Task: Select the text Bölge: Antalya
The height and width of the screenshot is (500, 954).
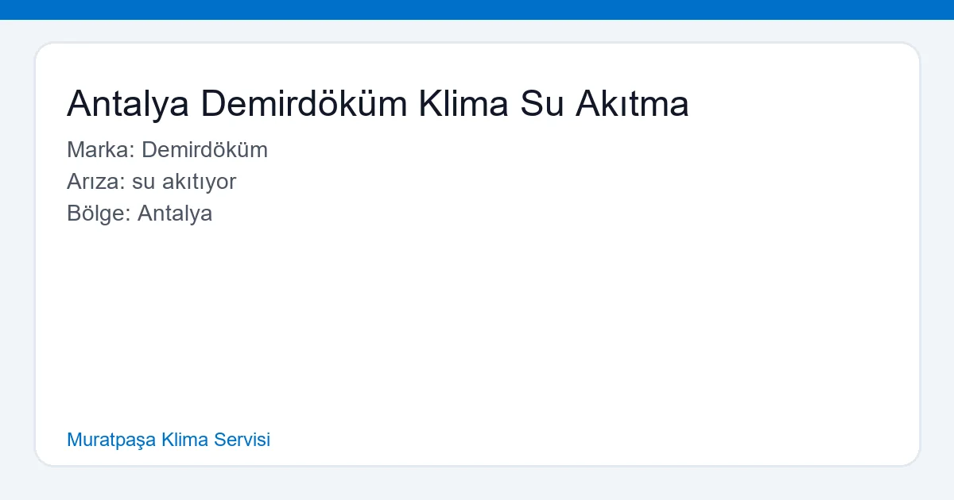Action: (140, 213)
